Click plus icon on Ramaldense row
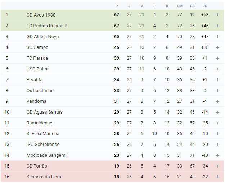 click(217, 123)
